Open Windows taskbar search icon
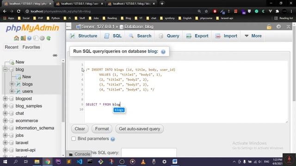Image resolution: width=296 pixels, height=166 pixels. point(16,162)
